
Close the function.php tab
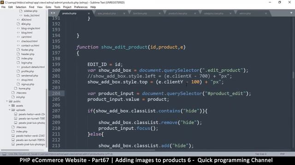point(159,13)
